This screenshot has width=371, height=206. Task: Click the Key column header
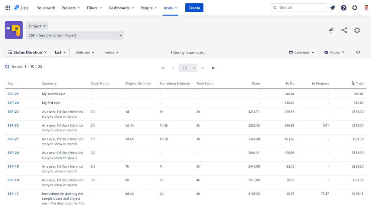click(10, 84)
